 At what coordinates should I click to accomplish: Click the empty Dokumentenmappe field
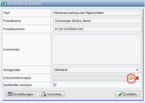(90, 78)
